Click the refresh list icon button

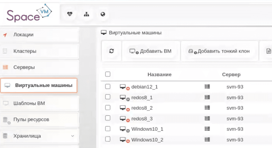(x=111, y=51)
